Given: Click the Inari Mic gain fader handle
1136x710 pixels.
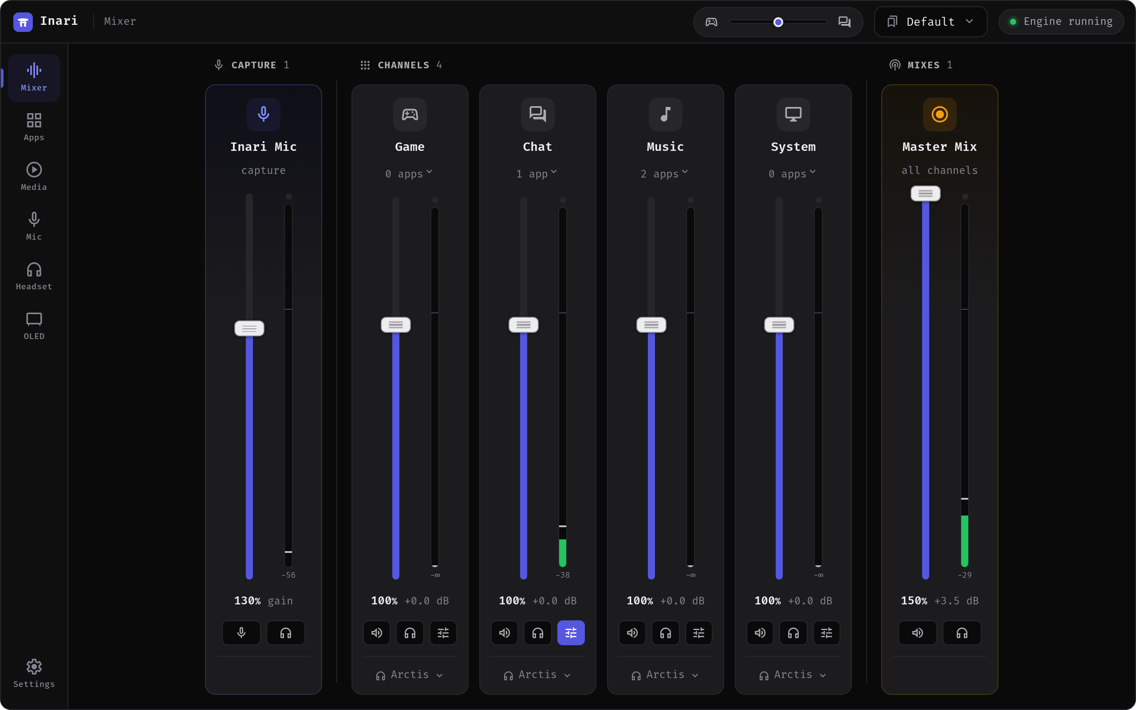Looking at the screenshot, I should (249, 328).
